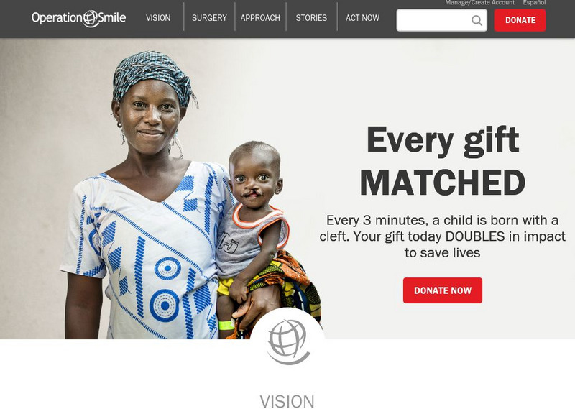Viewport: 575px width, 409px height.
Task: Switch language via the Español link
Action: [x=534, y=3]
